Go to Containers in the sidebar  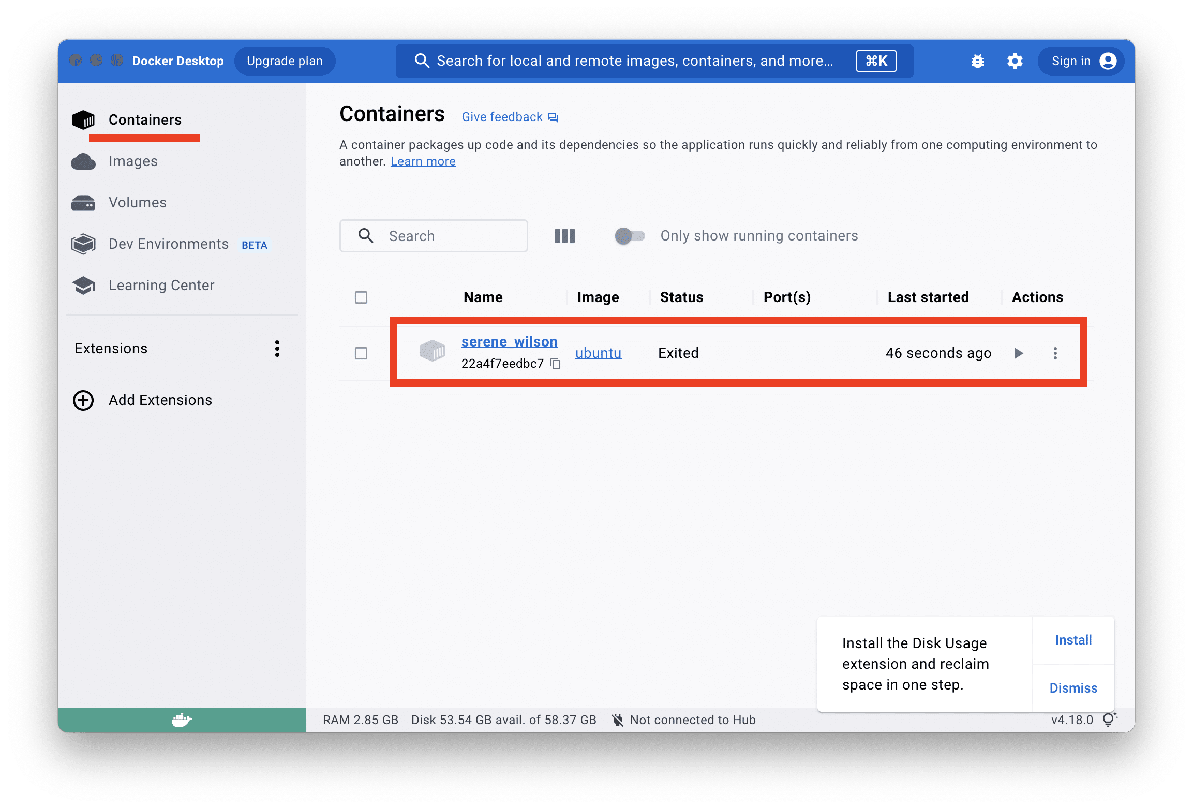point(145,120)
